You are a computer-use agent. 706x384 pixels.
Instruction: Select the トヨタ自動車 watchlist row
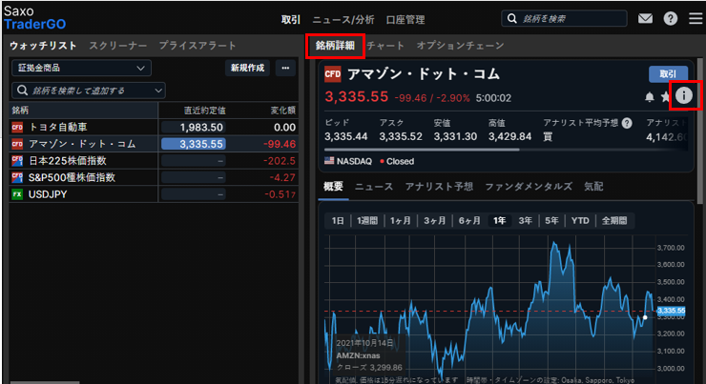[x=154, y=128]
